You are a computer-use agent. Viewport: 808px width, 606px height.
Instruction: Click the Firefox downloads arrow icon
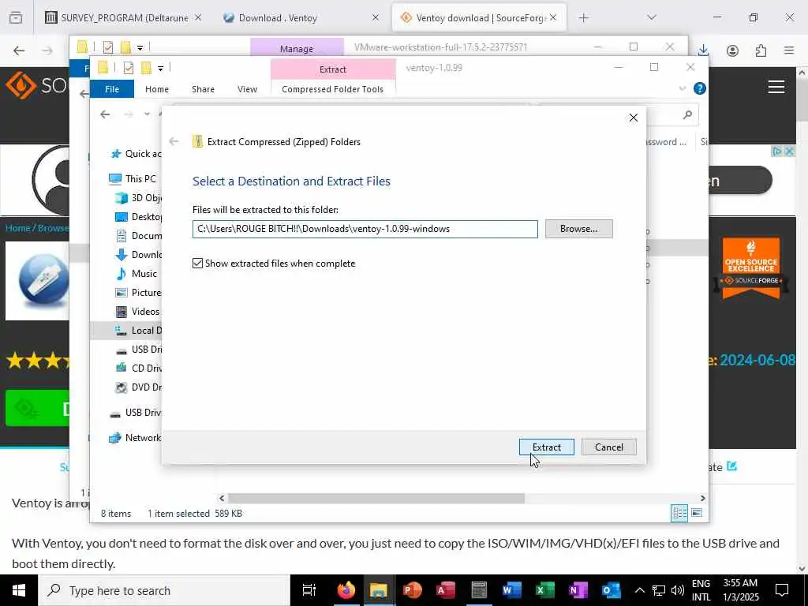(x=703, y=50)
